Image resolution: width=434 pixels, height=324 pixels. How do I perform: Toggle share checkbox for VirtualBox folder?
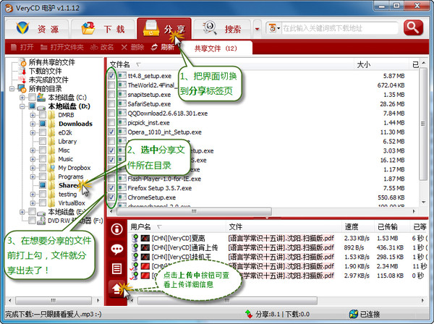[43, 202]
